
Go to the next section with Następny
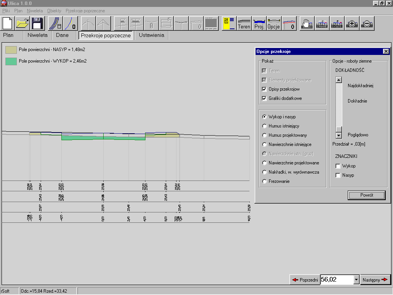pos(375,280)
